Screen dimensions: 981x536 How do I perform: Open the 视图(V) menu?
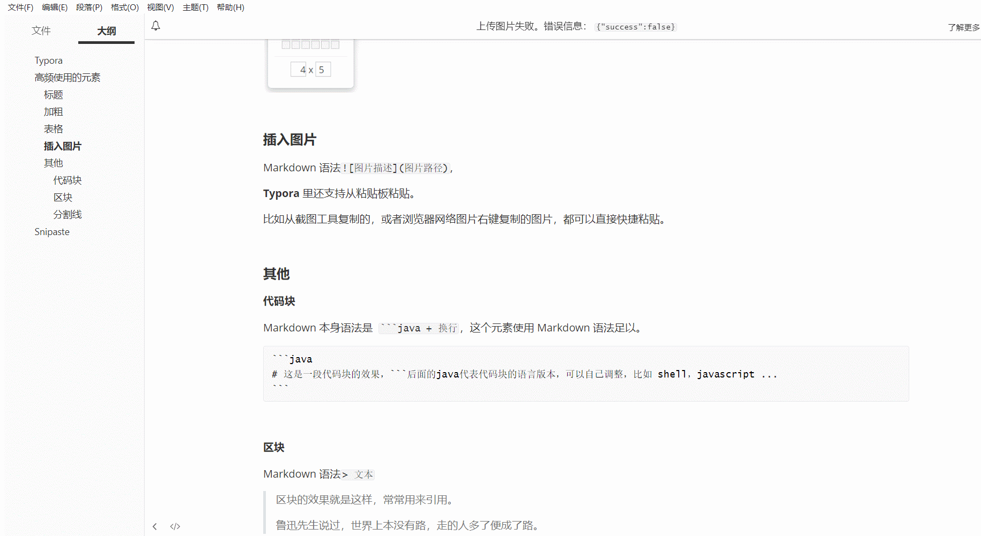point(161,7)
